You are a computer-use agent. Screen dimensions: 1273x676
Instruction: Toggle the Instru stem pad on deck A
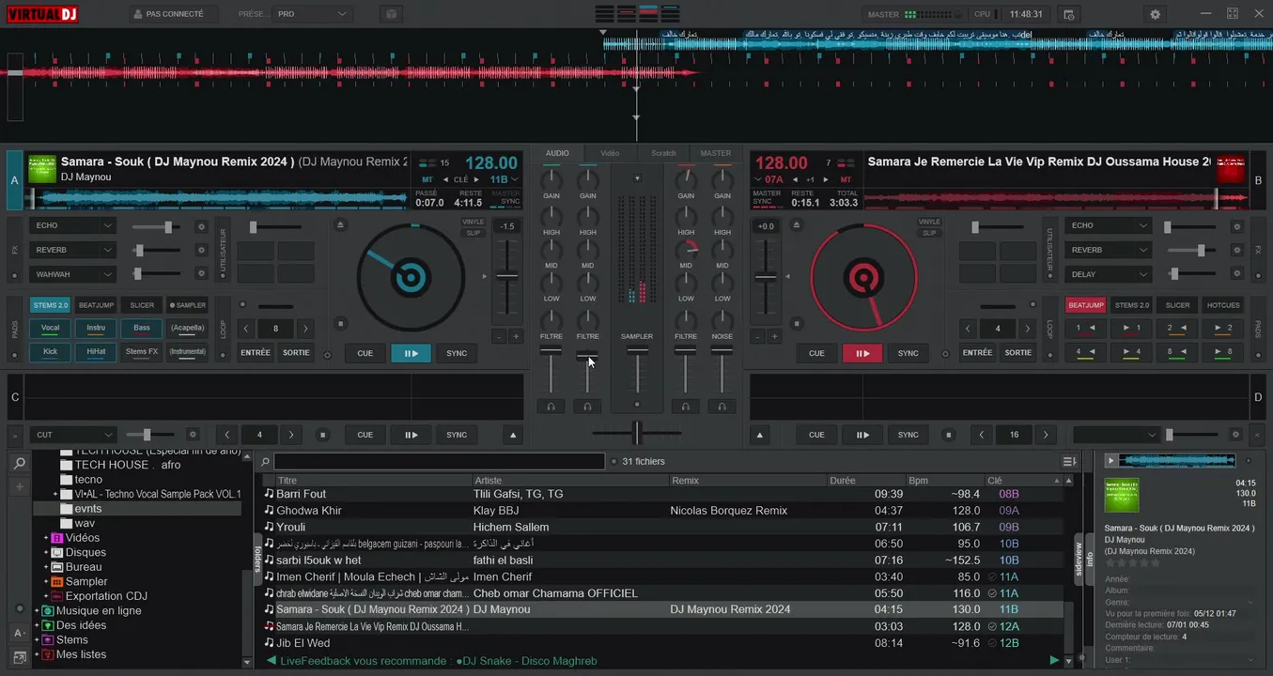[96, 329]
